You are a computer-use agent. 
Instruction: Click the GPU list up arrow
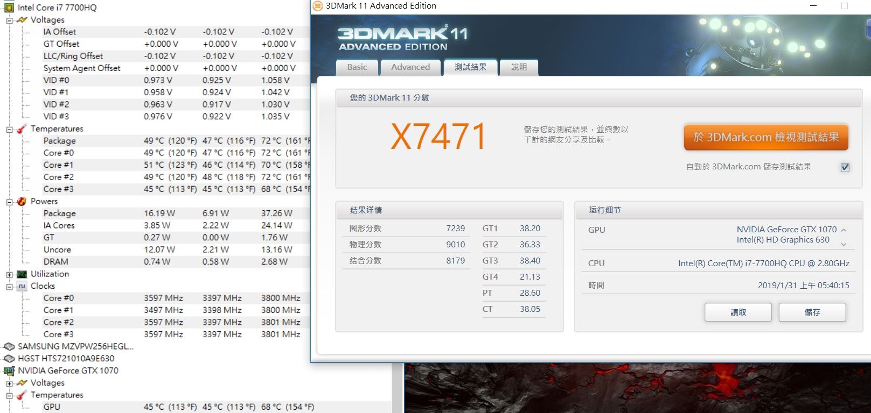coord(844,230)
